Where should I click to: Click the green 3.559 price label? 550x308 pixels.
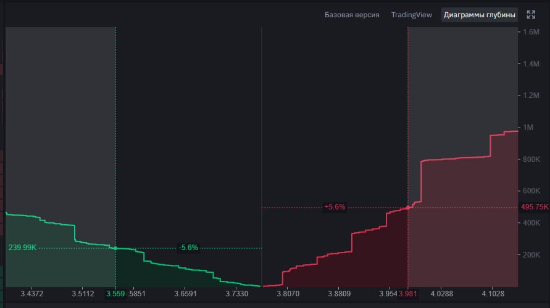[115, 294]
